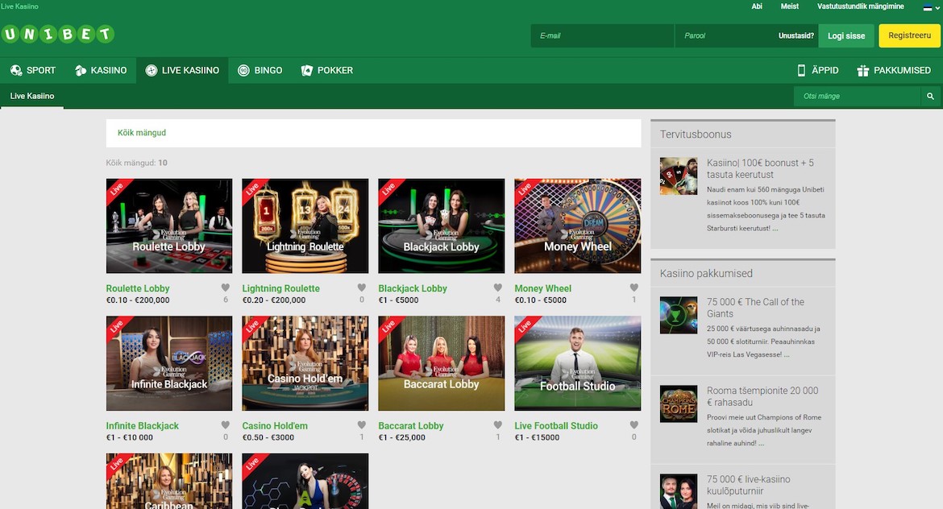Open 75 000 € live-kasiino kuulõputurniir offer
The image size is (943, 509).
[749, 485]
